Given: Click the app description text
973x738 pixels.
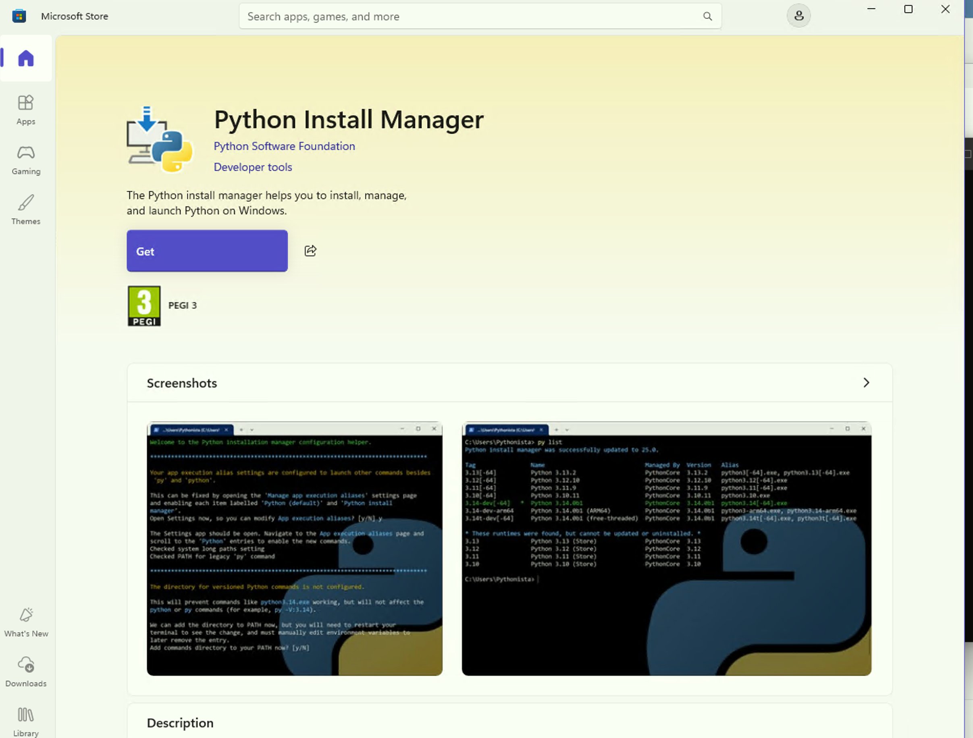Looking at the screenshot, I should coord(266,203).
